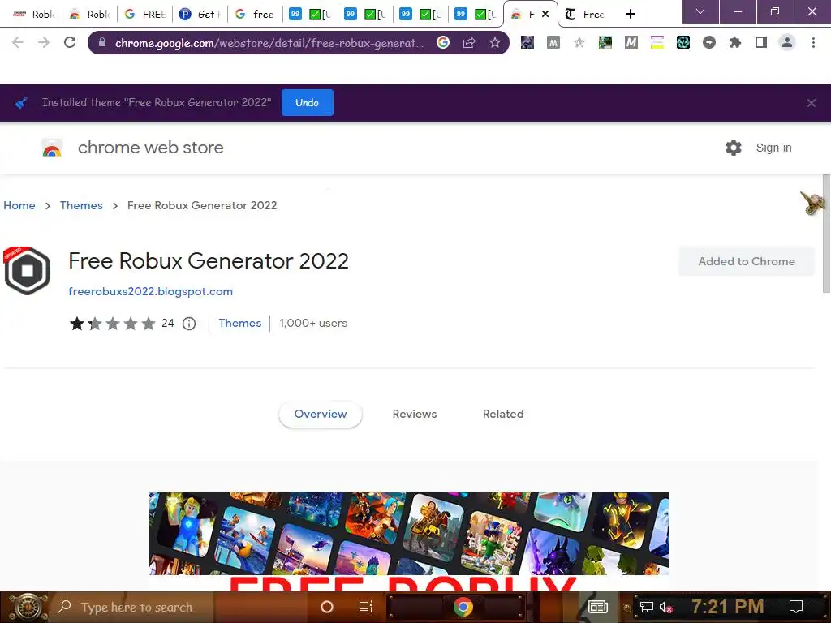The width and height of the screenshot is (831, 623).
Task: Switch to the Reviews tab
Action: click(x=415, y=415)
